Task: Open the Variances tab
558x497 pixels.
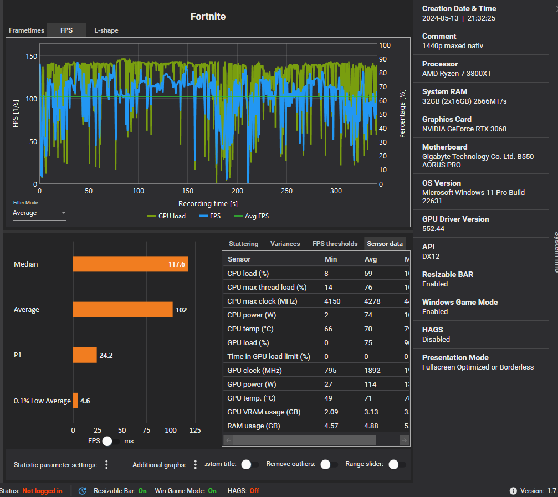Action: [285, 244]
